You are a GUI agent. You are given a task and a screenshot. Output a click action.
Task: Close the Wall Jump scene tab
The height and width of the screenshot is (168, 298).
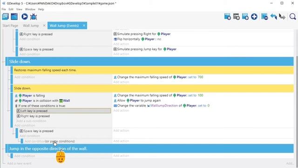[44, 25]
